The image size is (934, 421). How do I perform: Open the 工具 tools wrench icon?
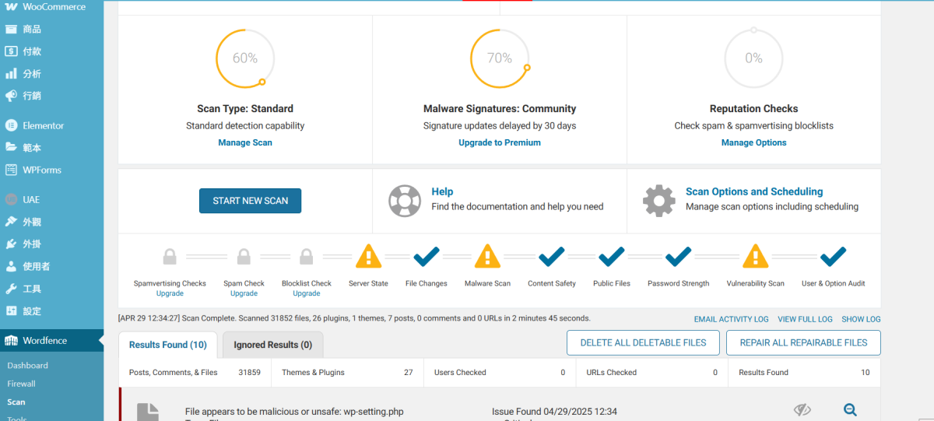[x=11, y=289]
